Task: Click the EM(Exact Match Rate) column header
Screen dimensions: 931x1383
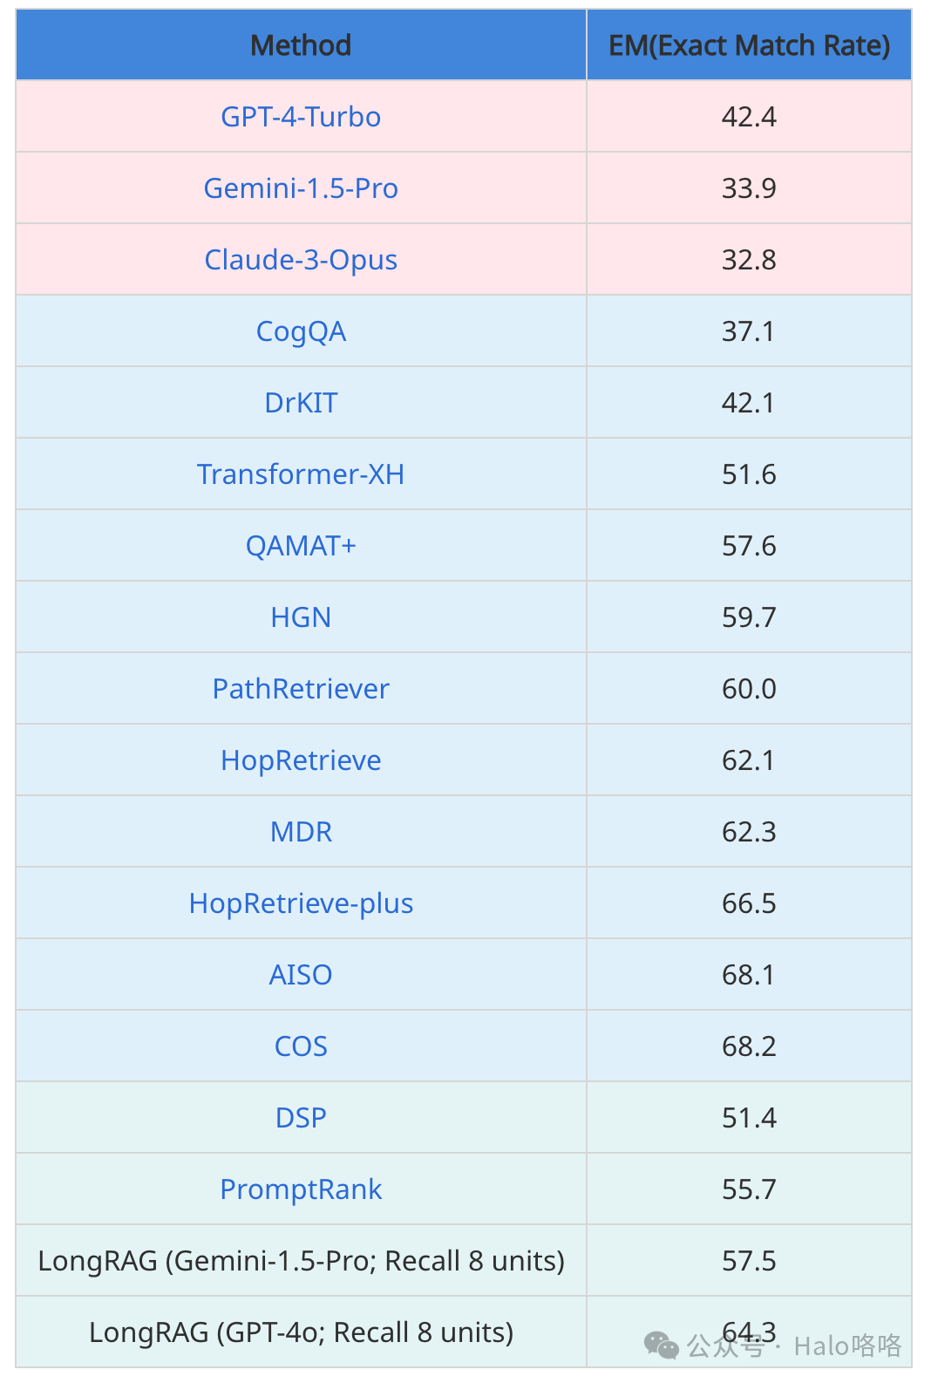Action: 749,45
